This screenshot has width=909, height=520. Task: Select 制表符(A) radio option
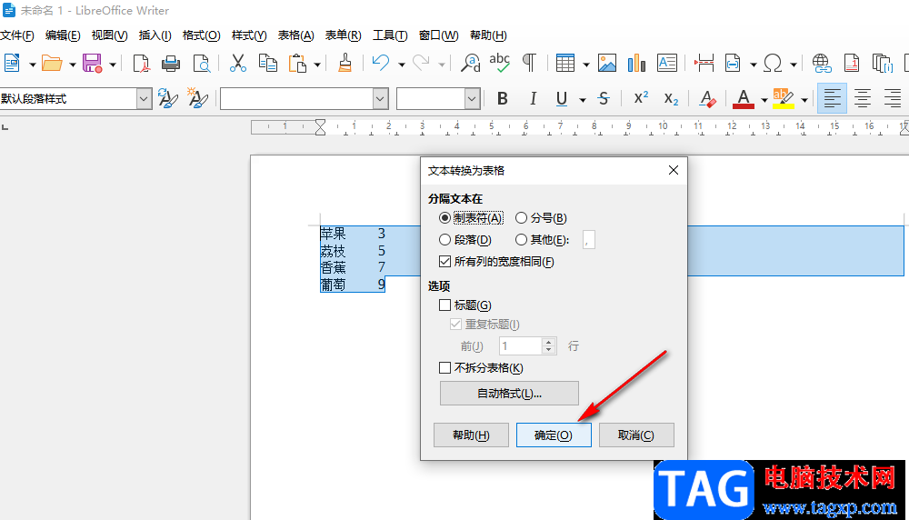pos(471,218)
